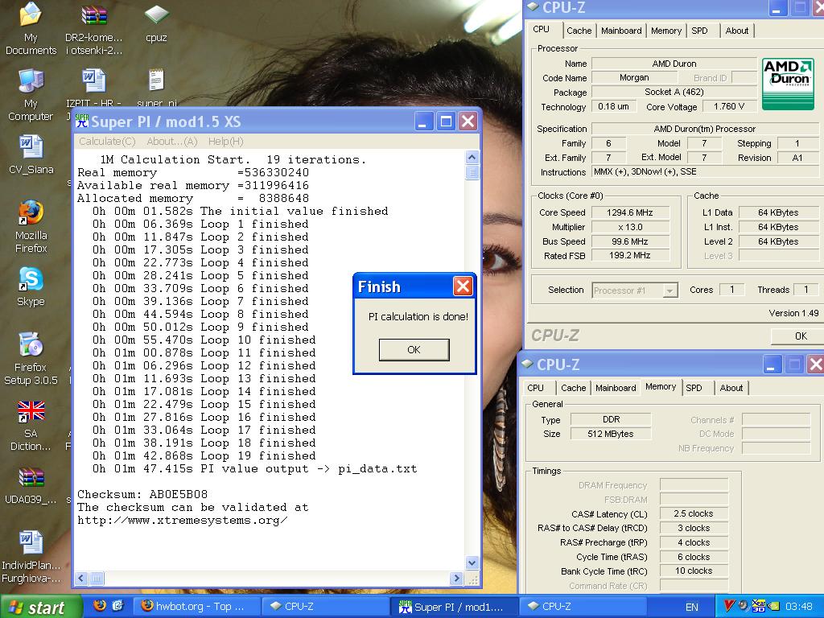
Task: Open the Calculate(C) menu in Super PI
Action: point(107,142)
